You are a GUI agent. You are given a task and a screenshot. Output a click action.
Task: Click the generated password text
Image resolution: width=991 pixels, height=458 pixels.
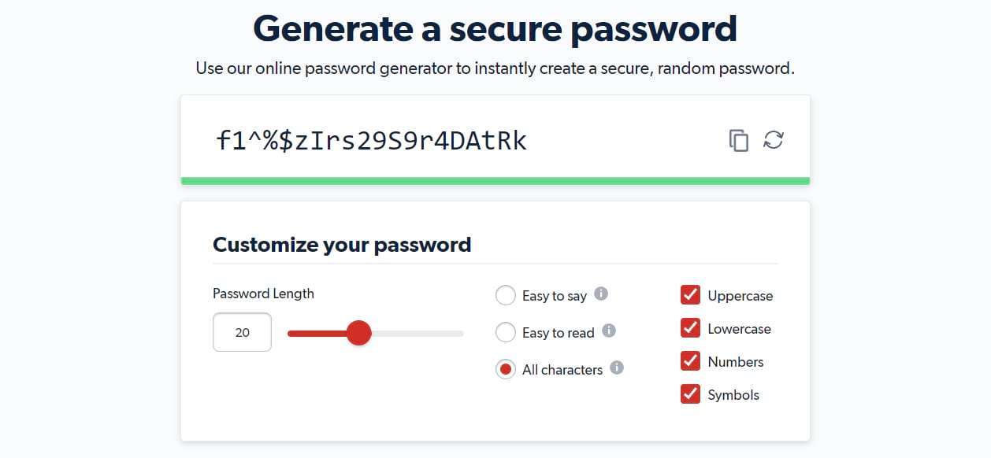pos(371,141)
